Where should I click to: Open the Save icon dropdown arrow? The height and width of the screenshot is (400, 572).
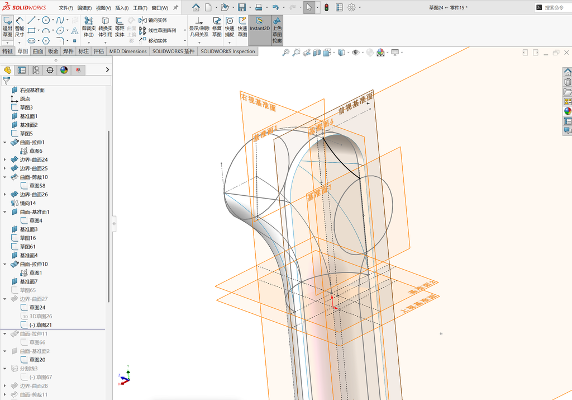[x=250, y=7]
